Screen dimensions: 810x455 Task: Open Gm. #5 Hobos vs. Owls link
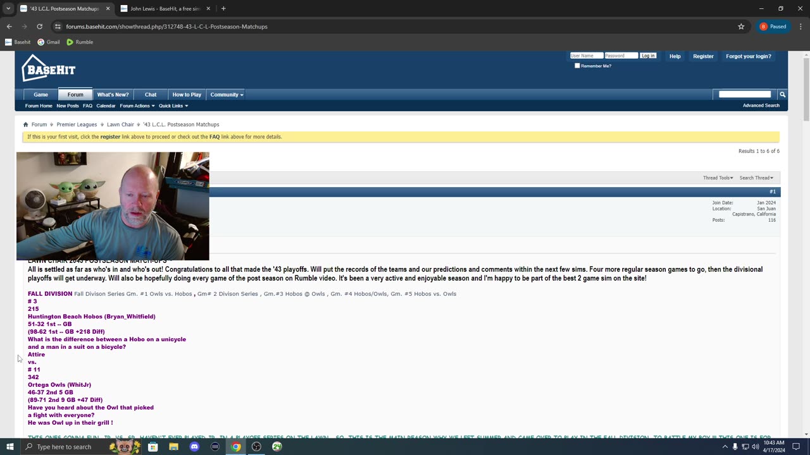(x=423, y=294)
